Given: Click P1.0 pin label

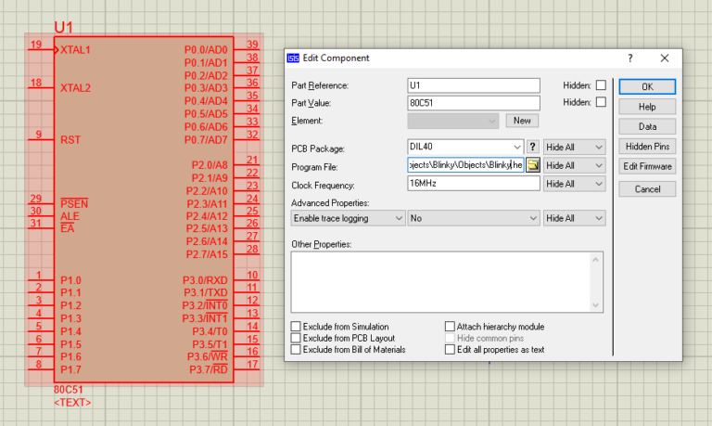Looking at the screenshot, I should click(x=70, y=280).
